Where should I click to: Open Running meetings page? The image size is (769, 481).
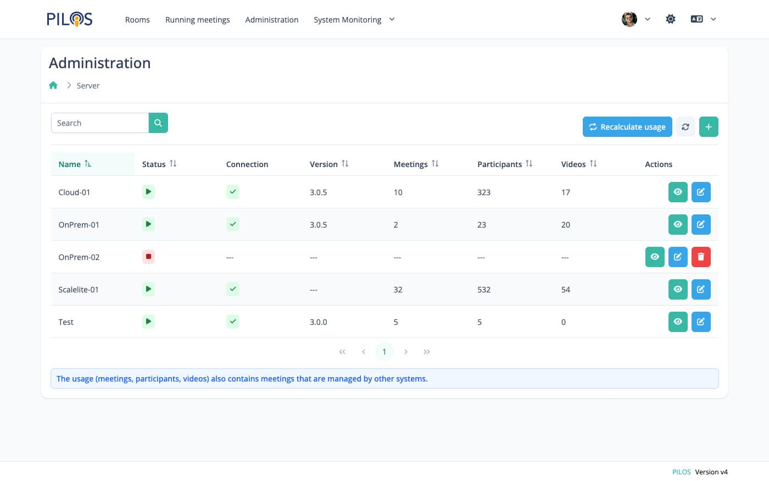[x=198, y=20]
